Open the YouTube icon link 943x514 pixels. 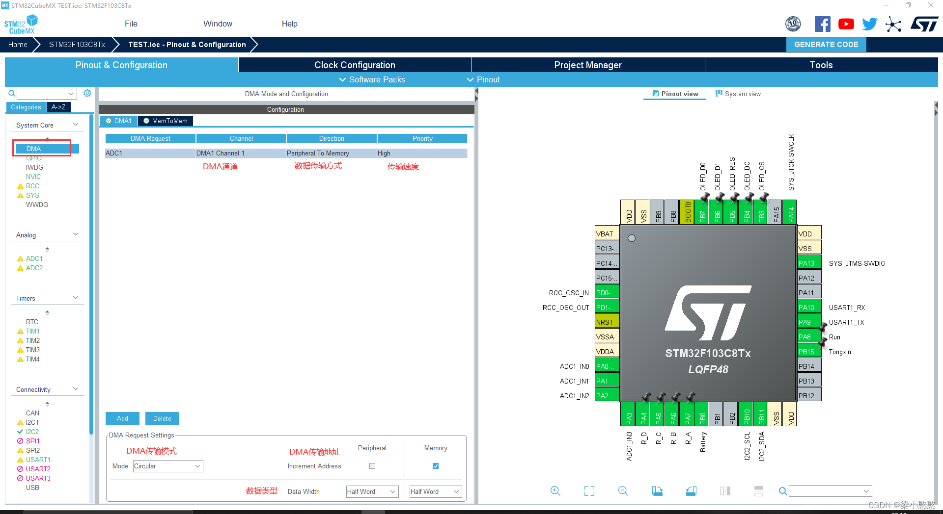(846, 24)
